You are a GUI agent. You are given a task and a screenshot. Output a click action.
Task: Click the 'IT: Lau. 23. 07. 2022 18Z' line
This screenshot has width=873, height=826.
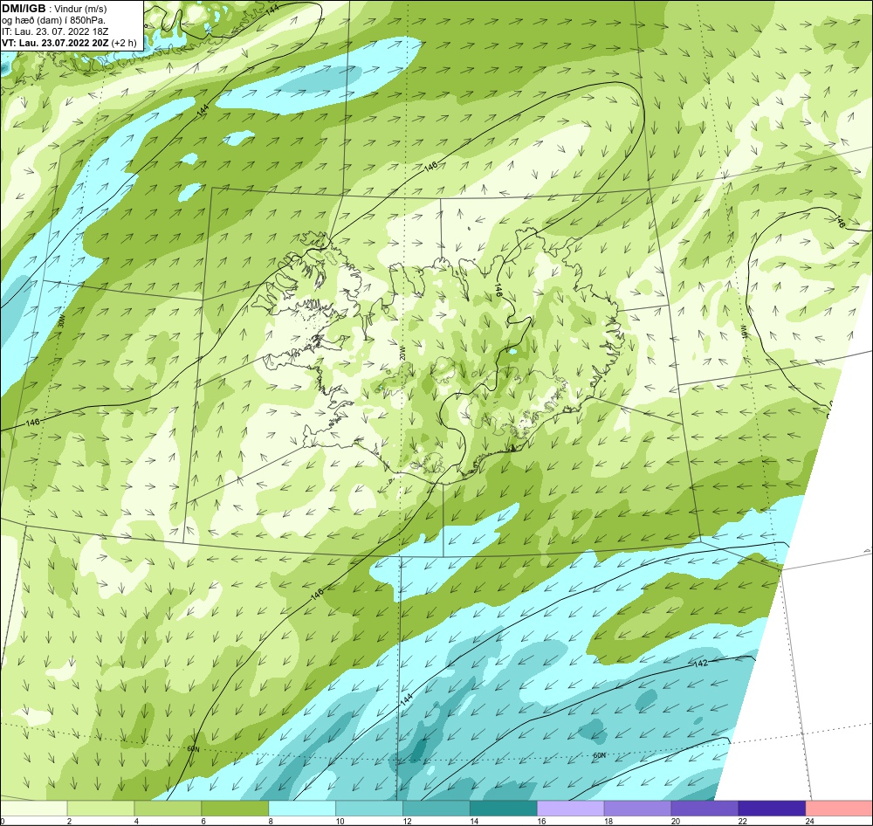click(x=55, y=31)
